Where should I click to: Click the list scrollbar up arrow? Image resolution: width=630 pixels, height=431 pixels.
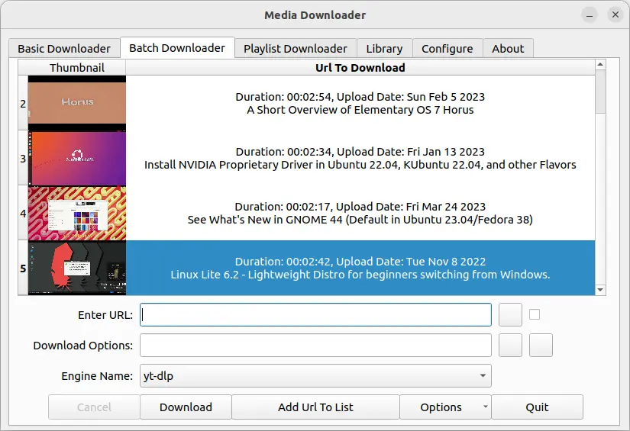600,66
